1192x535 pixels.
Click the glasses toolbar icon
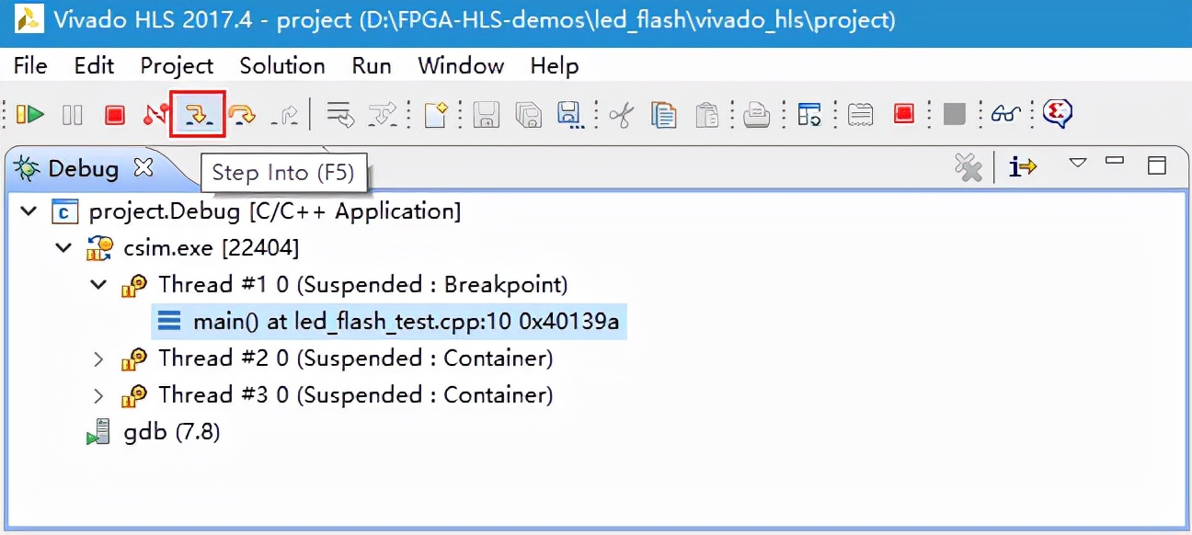pos(1007,114)
